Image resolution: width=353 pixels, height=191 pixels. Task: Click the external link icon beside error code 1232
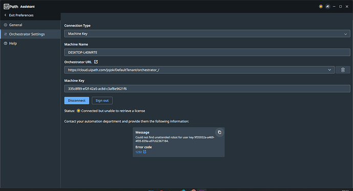(x=145, y=152)
